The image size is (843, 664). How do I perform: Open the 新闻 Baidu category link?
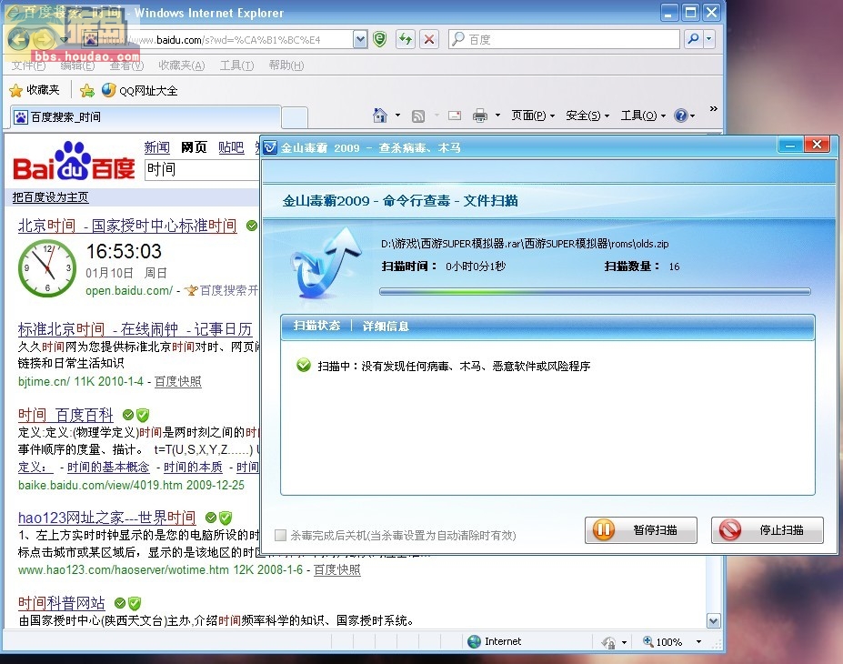(x=157, y=146)
